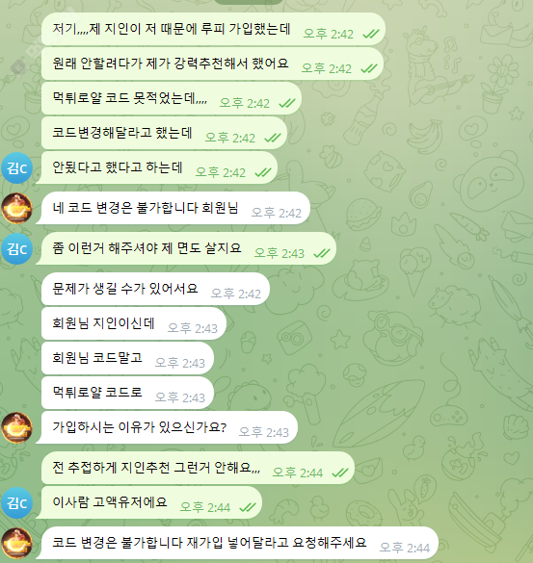Viewport: 533px width, 563px height.
Task: Select the message '회원님 지인이신데'
Action: pos(134,323)
